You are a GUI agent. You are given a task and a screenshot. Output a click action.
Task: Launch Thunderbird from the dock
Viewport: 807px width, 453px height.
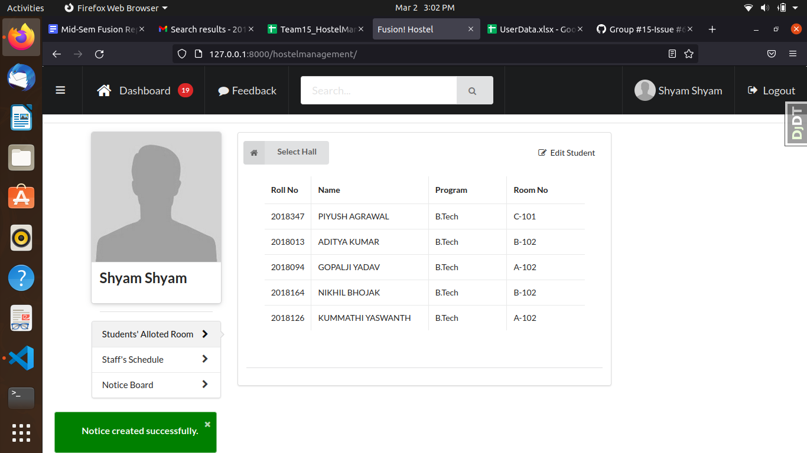[21, 78]
